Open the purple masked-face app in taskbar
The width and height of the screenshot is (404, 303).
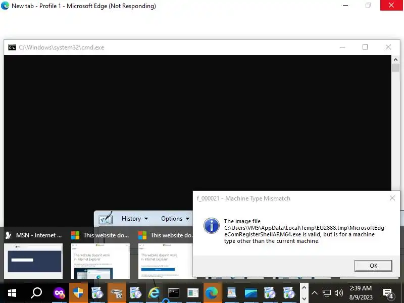click(59, 293)
